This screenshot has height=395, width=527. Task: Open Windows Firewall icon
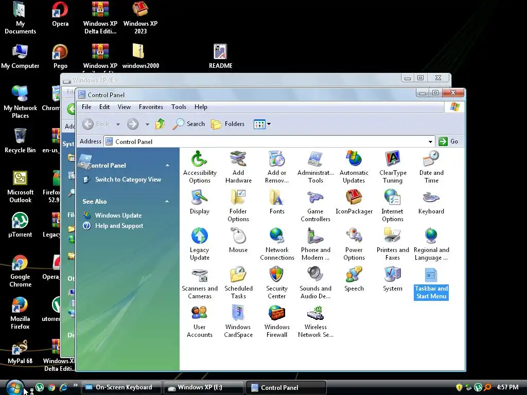pos(276,321)
